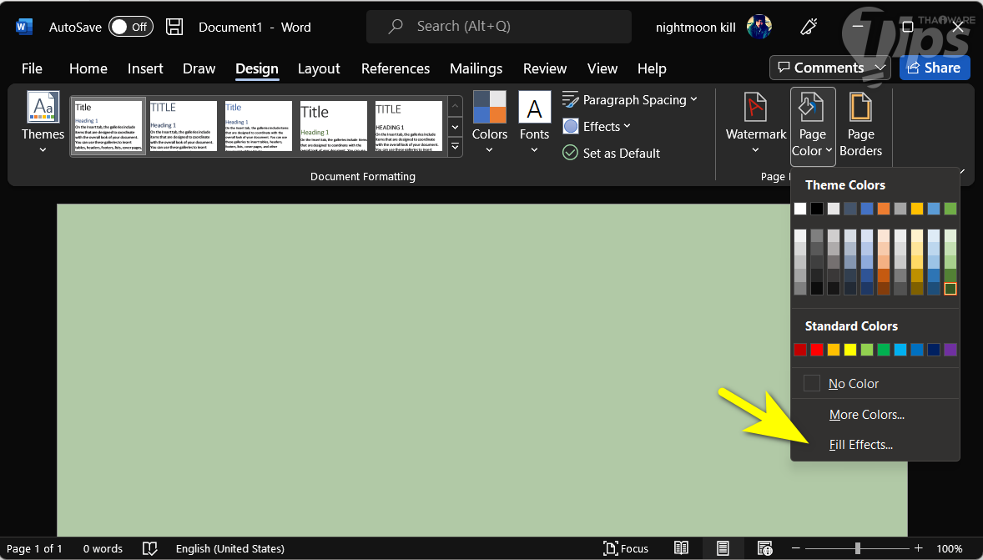Open the Fonts dropdown

(x=534, y=123)
